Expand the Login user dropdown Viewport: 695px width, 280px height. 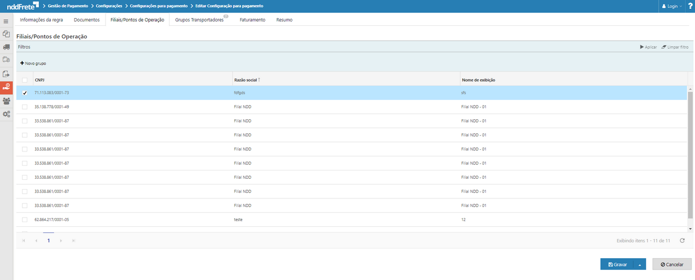[x=672, y=6]
